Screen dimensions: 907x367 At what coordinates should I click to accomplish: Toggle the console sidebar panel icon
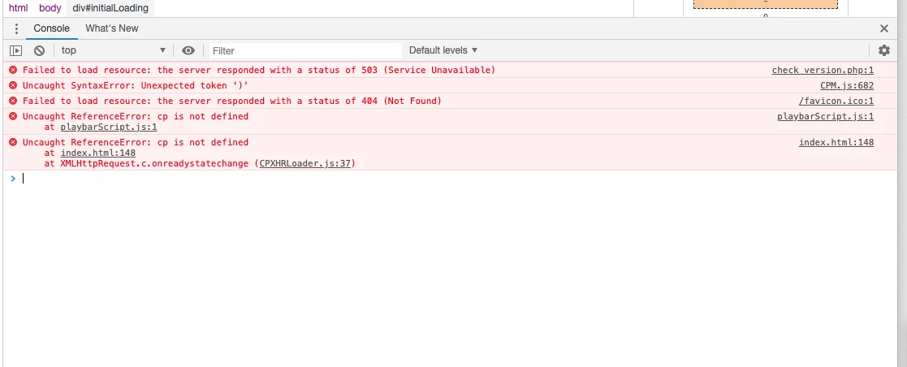coord(15,50)
